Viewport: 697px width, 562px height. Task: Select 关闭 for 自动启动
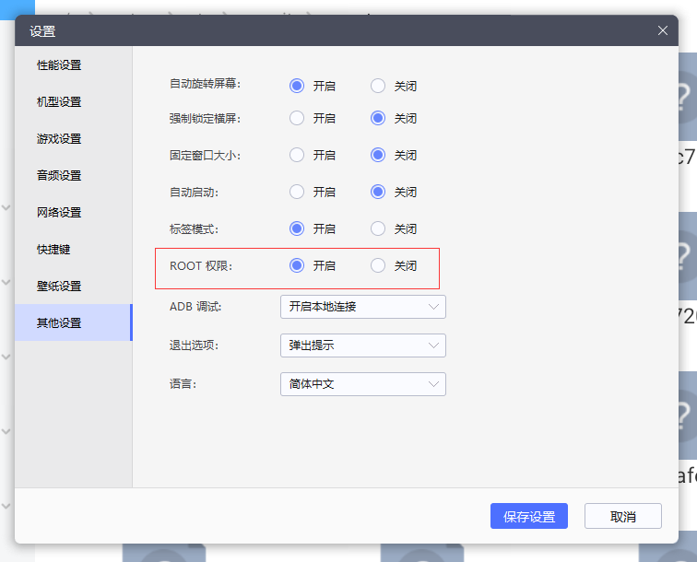pyautogui.click(x=378, y=192)
